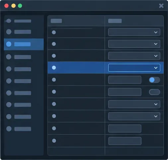Close the window with the X icon
Screen dimensions: 168x160
161,6
